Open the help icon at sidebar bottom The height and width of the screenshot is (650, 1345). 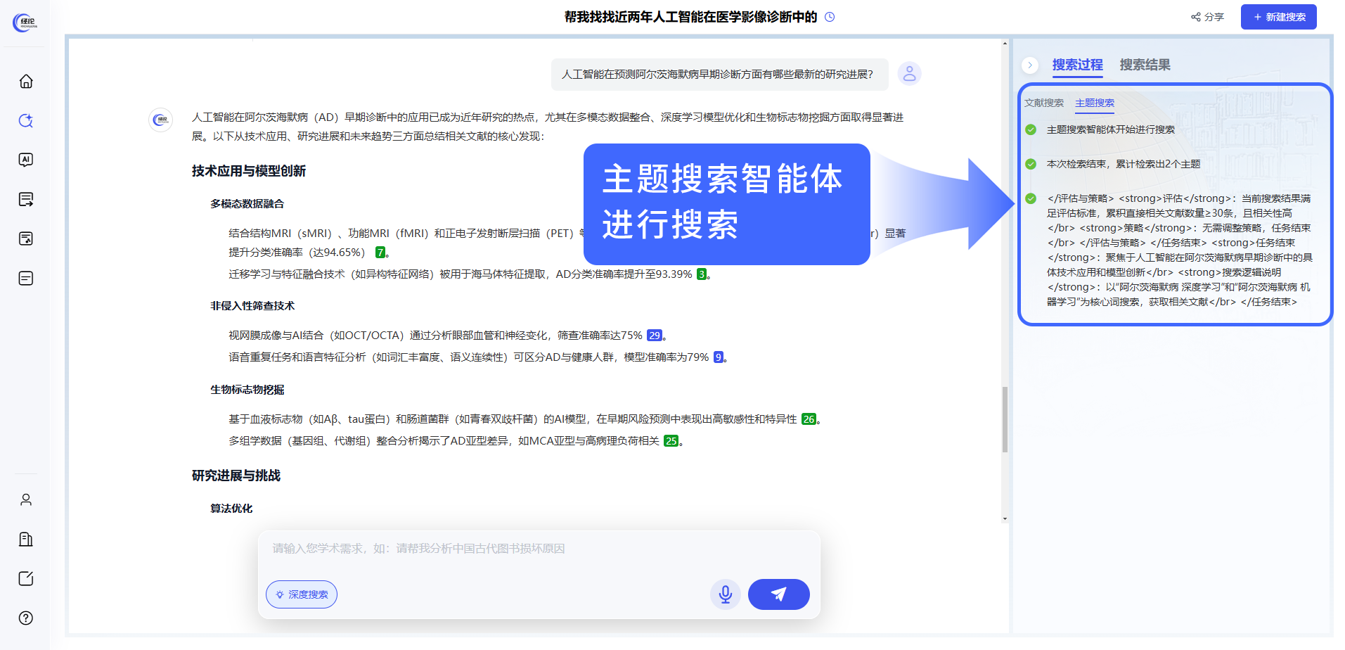tap(26, 618)
